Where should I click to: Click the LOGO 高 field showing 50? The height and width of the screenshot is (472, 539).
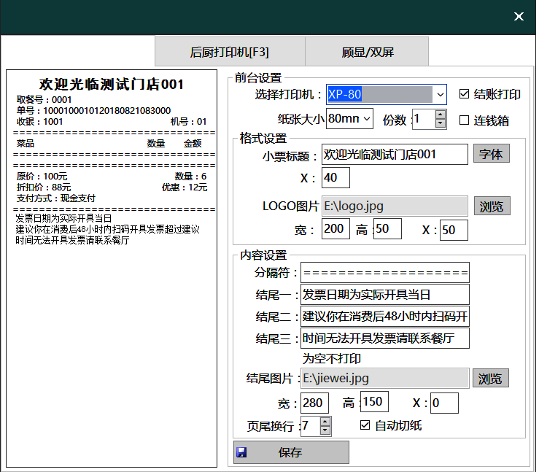coord(387,228)
